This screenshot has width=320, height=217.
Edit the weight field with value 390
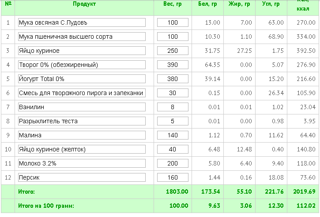[173, 65]
